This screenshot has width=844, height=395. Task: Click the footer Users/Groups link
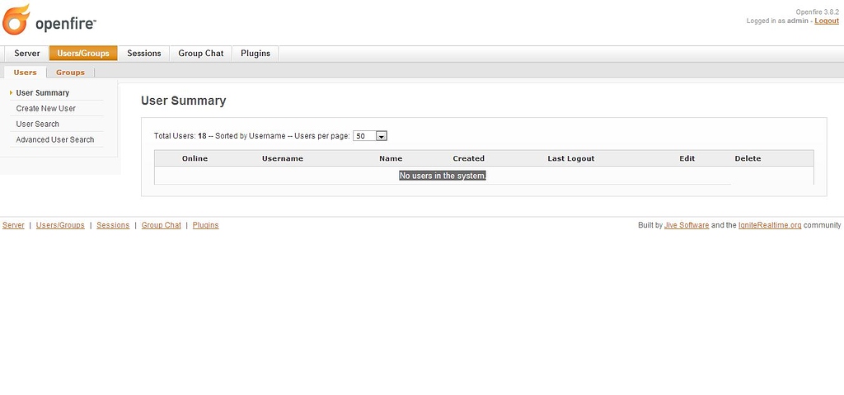click(x=60, y=225)
